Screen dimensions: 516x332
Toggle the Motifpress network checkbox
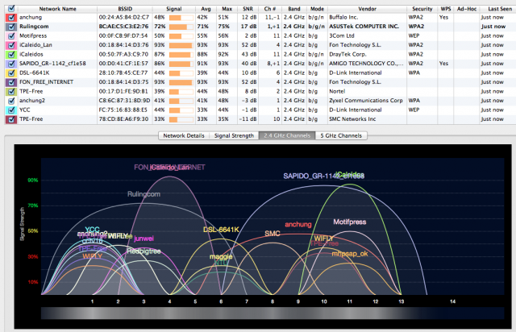coord(11,35)
